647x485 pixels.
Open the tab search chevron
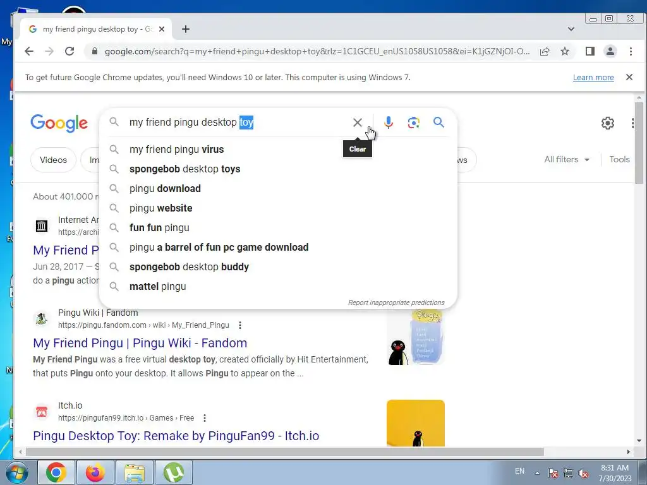click(x=571, y=29)
